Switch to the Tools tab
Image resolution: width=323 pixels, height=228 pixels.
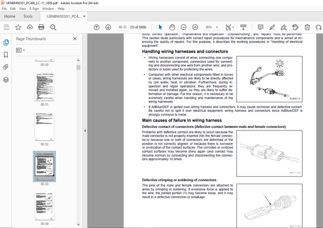click(28, 16)
